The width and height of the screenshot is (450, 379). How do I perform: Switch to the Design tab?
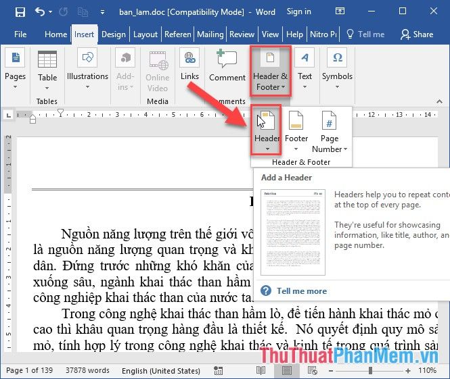click(113, 34)
